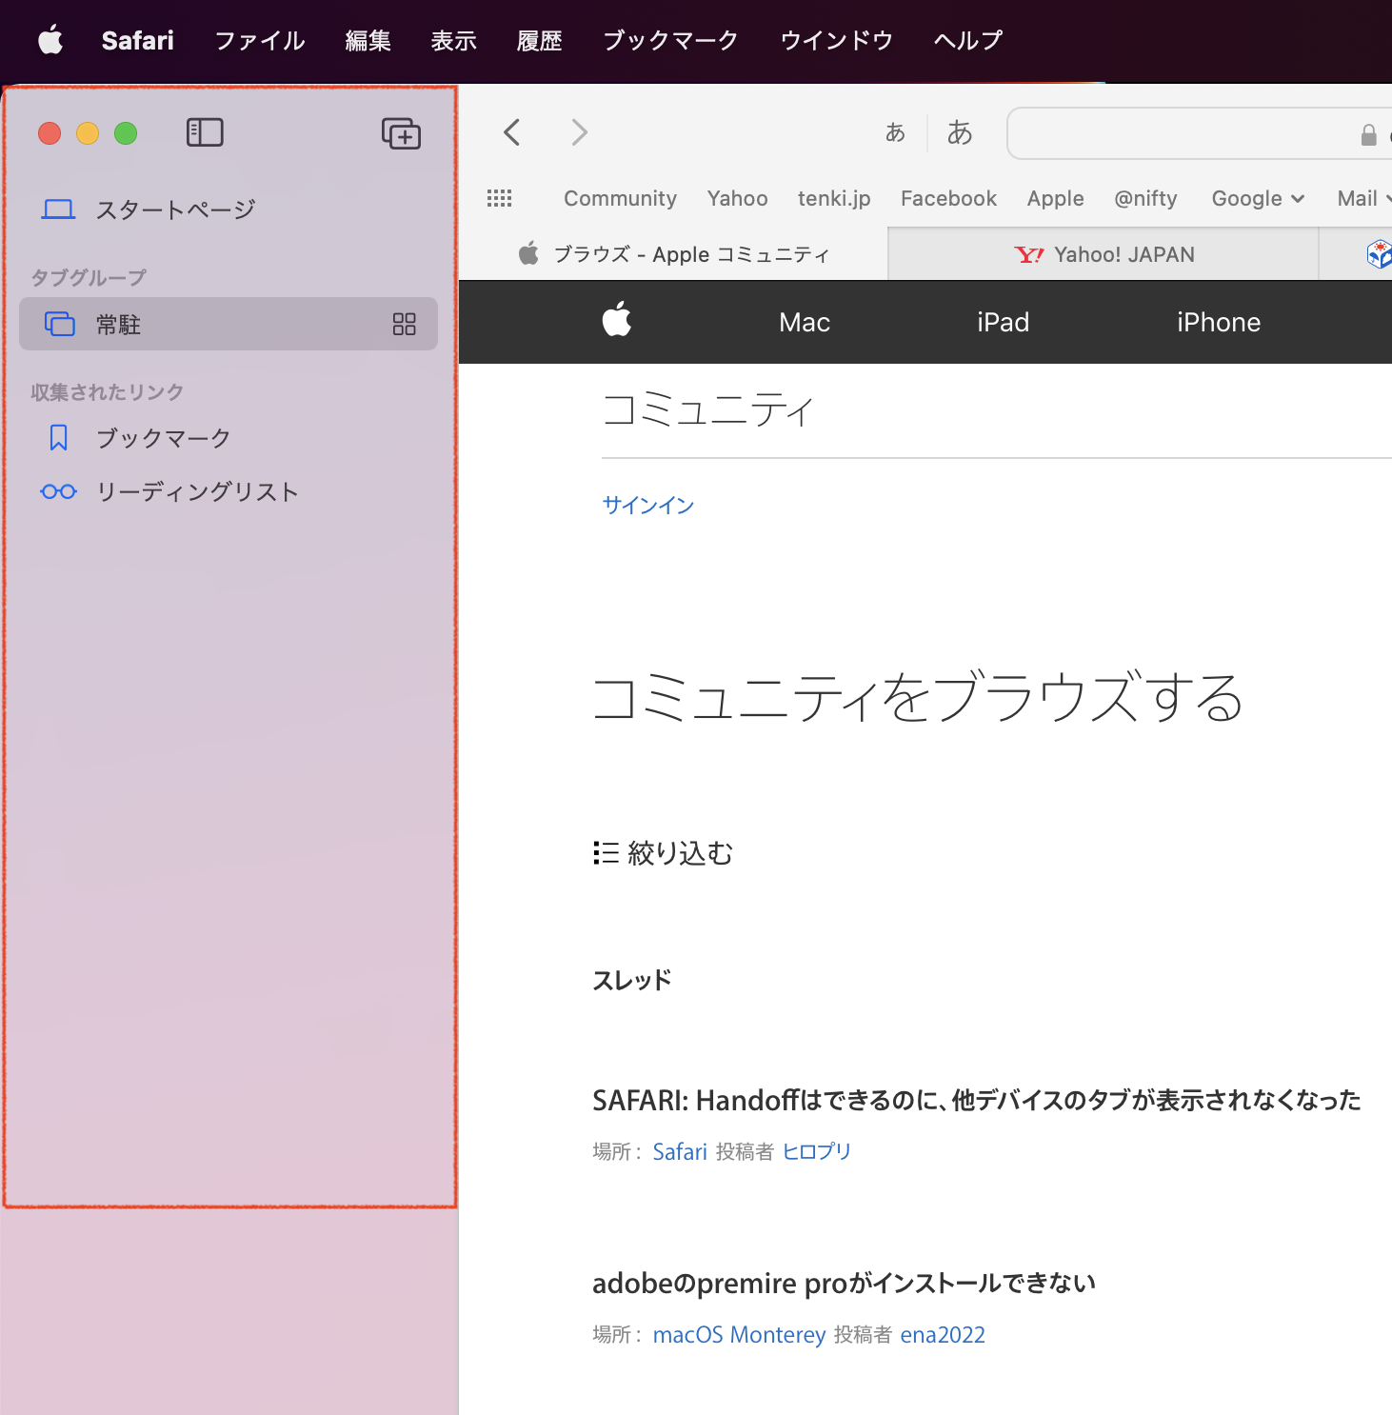The width and height of the screenshot is (1392, 1415).
Task: Hide the Safari sidebar with toggle icon
Action: coord(205,132)
